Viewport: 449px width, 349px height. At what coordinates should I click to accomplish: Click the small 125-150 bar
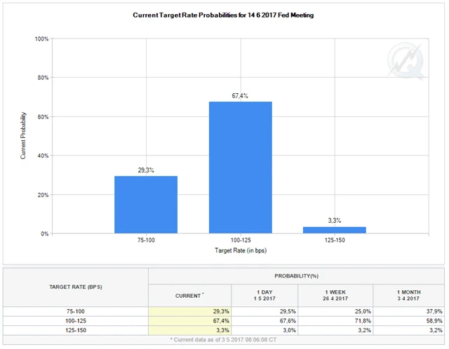(x=335, y=229)
